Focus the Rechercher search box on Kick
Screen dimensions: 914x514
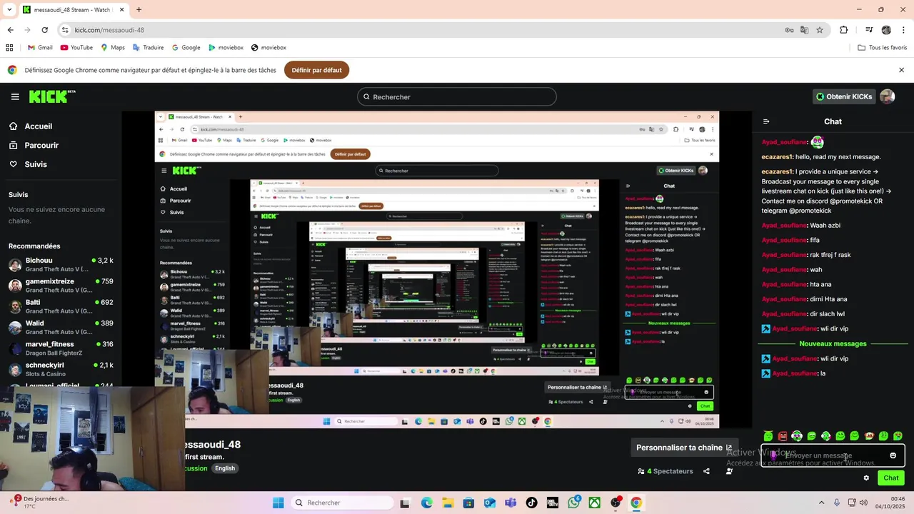457,97
